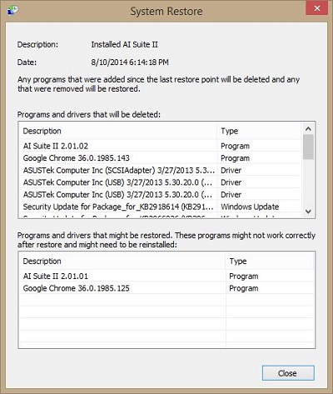Click Program type cell for AI Suite 2.01.01

tap(244, 277)
